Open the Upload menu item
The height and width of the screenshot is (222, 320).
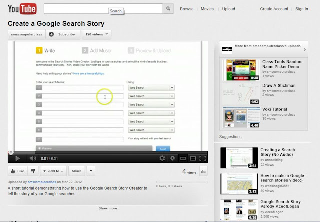tap(229, 9)
